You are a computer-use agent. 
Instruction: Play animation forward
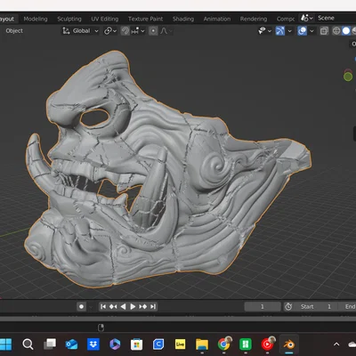coord(133,306)
